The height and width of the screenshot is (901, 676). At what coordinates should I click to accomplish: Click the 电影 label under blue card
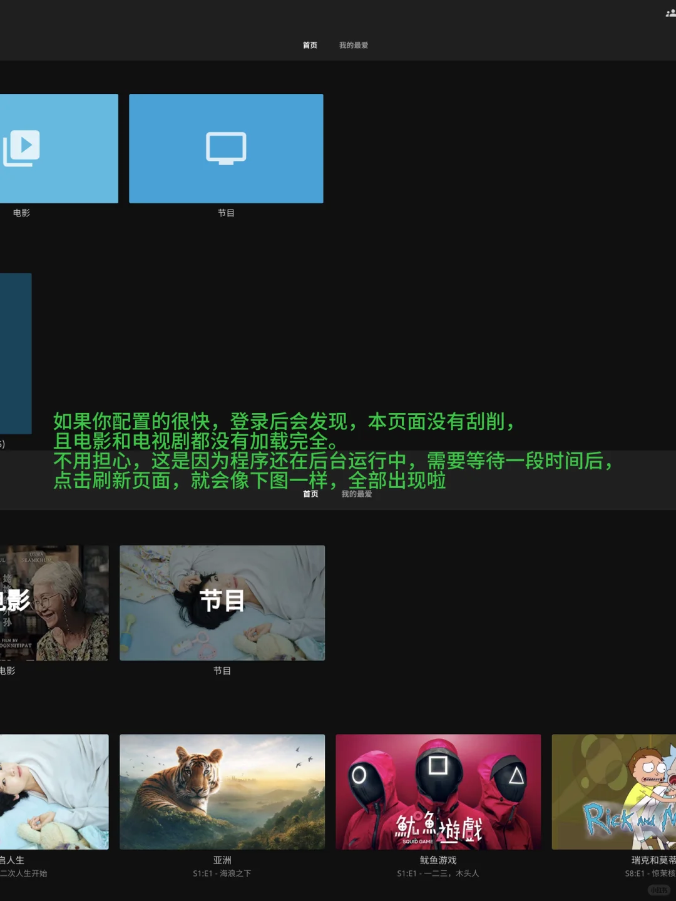click(x=21, y=213)
